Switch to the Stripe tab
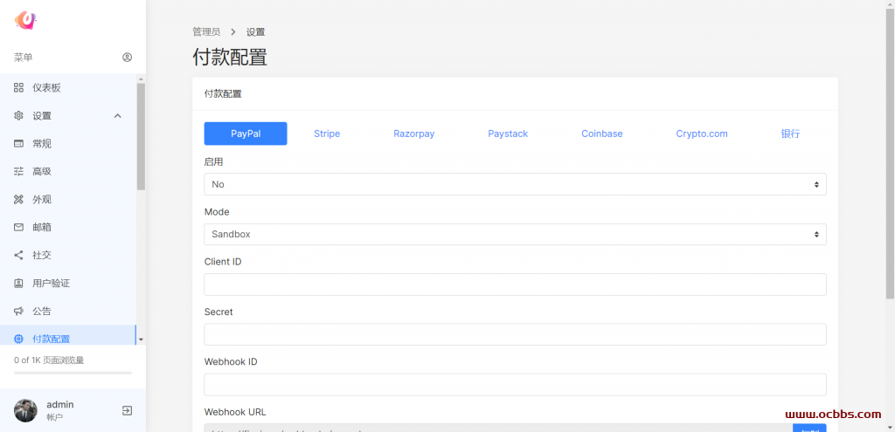895x432 pixels. 327,134
